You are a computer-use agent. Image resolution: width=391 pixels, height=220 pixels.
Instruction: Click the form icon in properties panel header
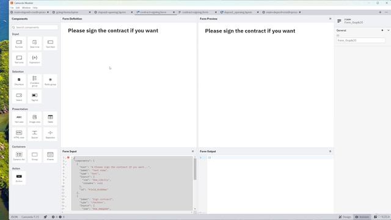339,21
